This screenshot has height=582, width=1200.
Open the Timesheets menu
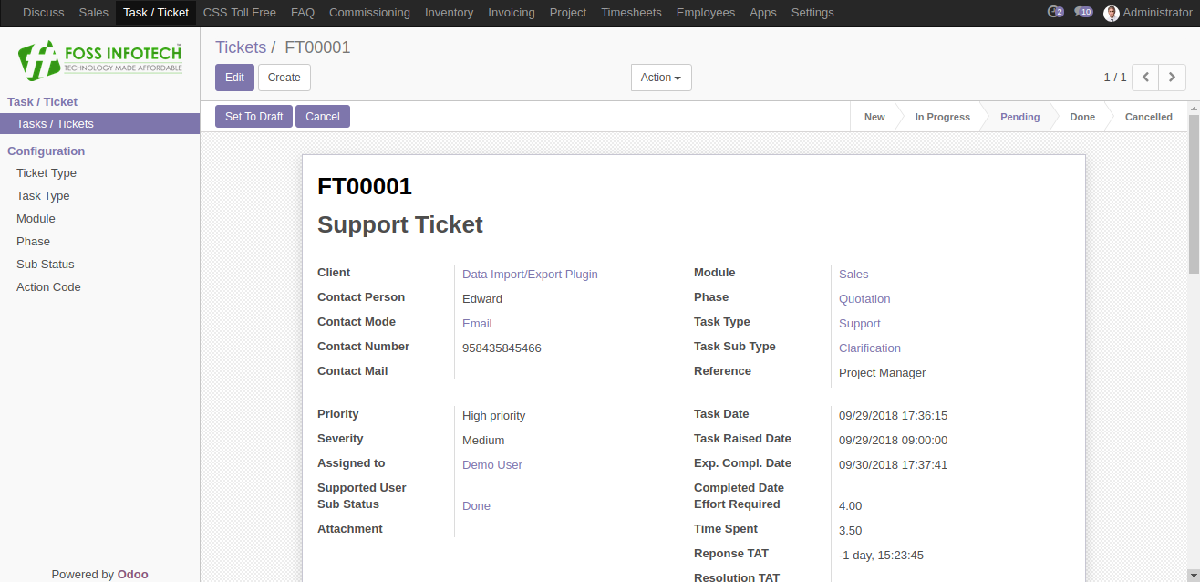(x=632, y=13)
